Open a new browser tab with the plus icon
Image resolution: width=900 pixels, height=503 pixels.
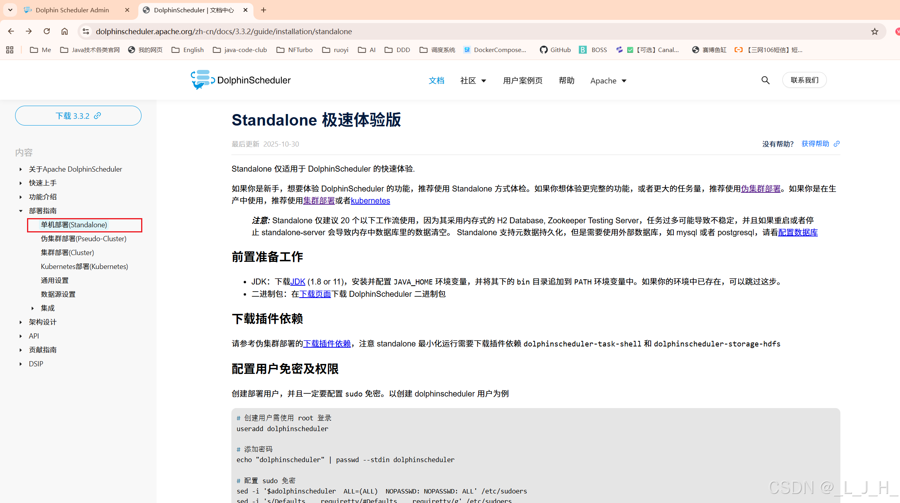coord(264,10)
